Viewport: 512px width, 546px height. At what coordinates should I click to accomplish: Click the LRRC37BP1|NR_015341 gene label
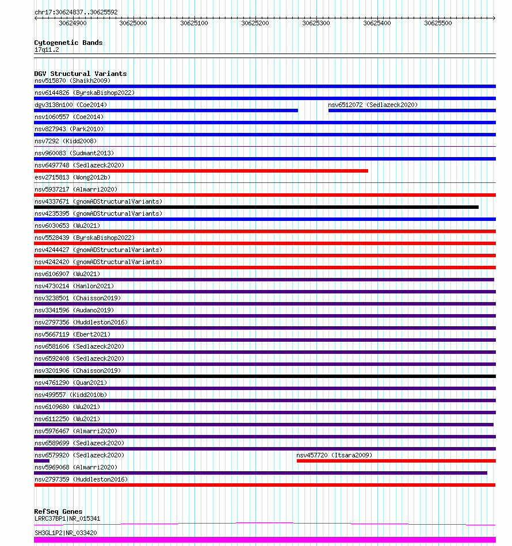pyautogui.click(x=67, y=518)
